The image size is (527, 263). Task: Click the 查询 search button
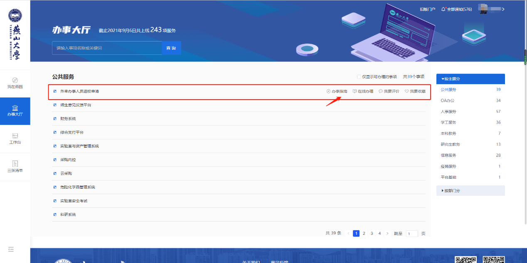171,48
